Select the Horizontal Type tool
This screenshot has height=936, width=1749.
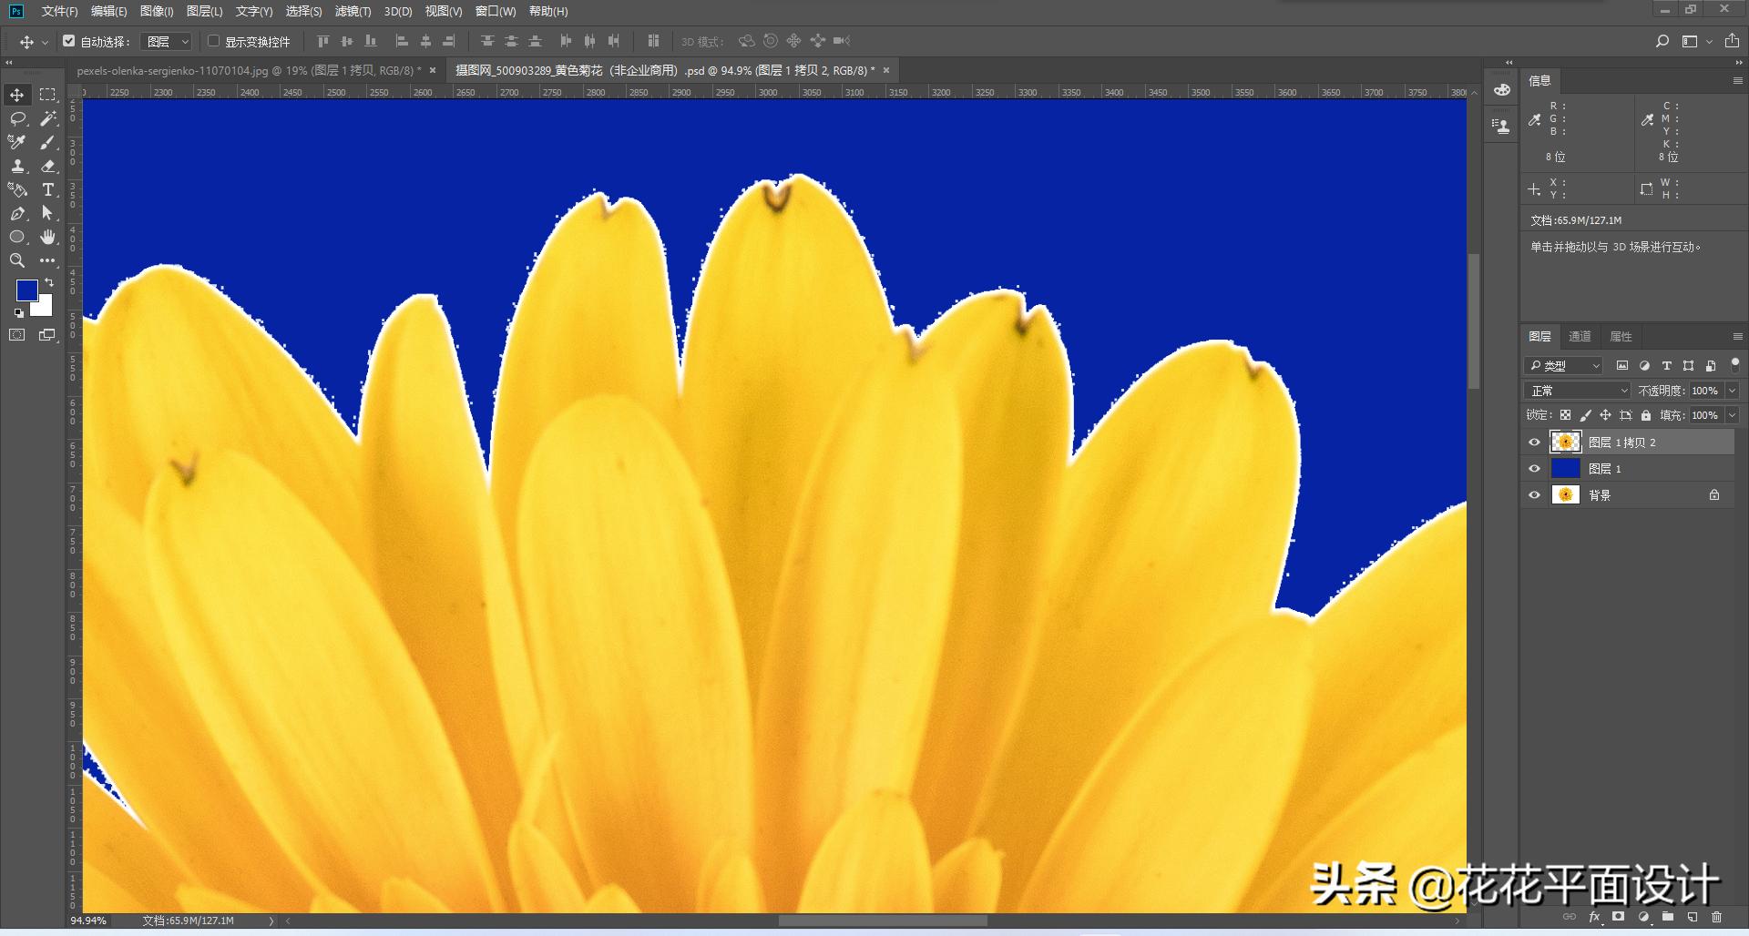click(48, 189)
